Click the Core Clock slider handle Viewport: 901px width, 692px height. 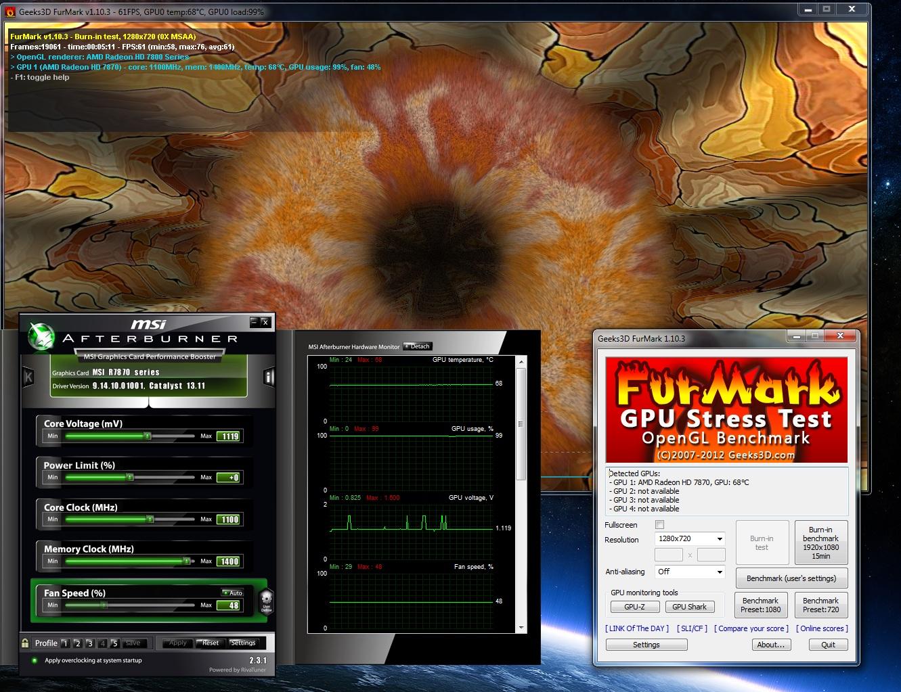(150, 520)
